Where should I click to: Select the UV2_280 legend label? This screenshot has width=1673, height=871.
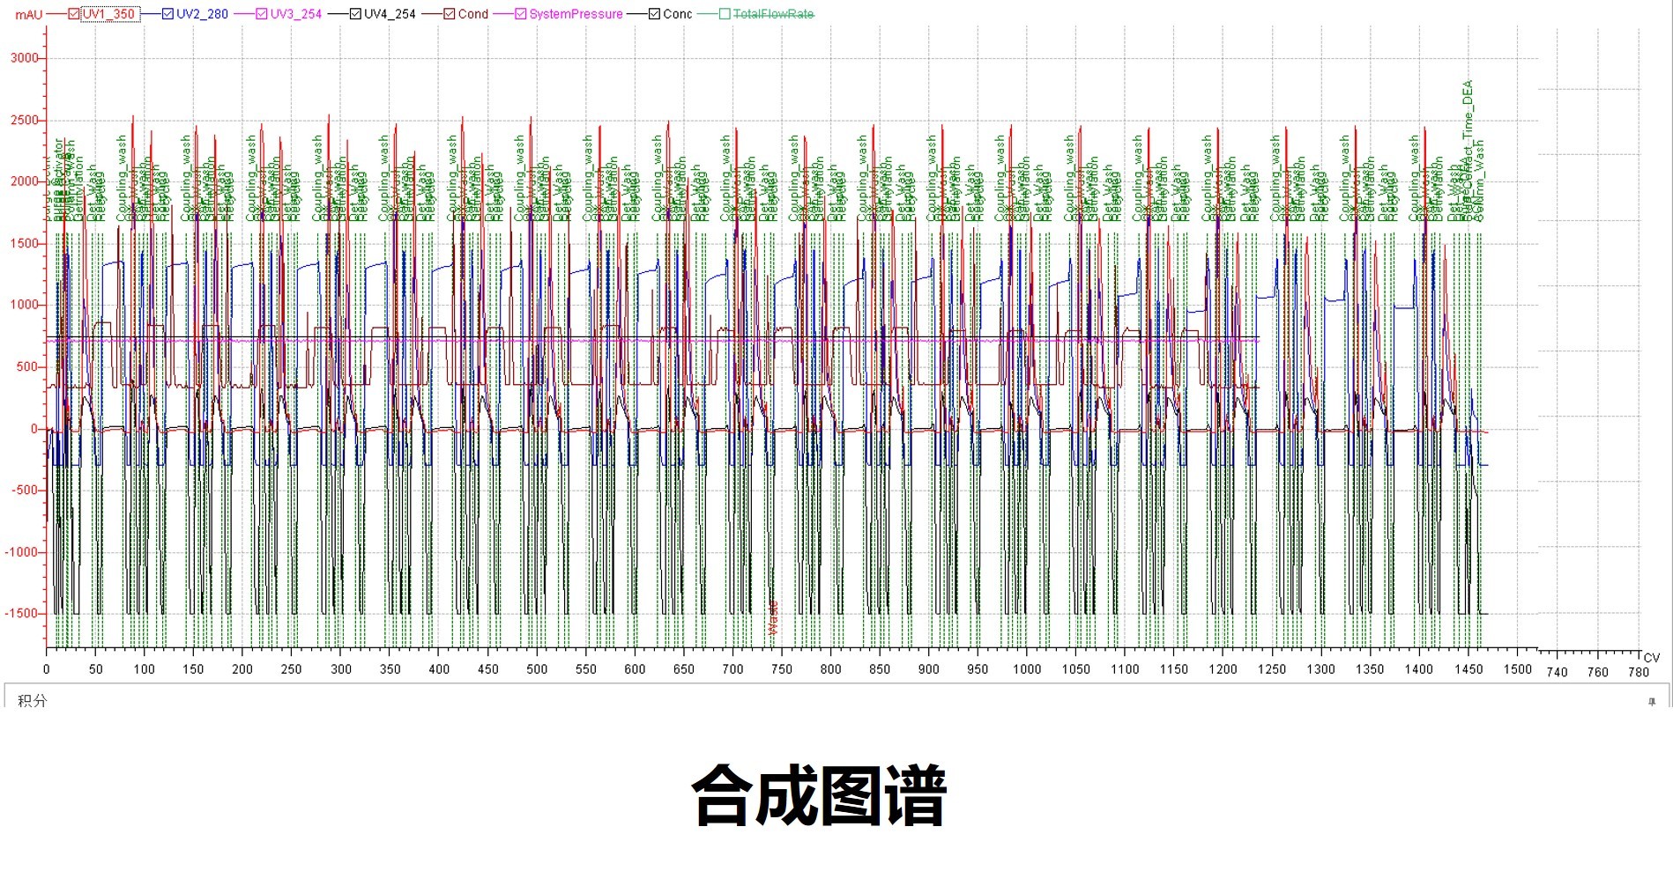[202, 14]
